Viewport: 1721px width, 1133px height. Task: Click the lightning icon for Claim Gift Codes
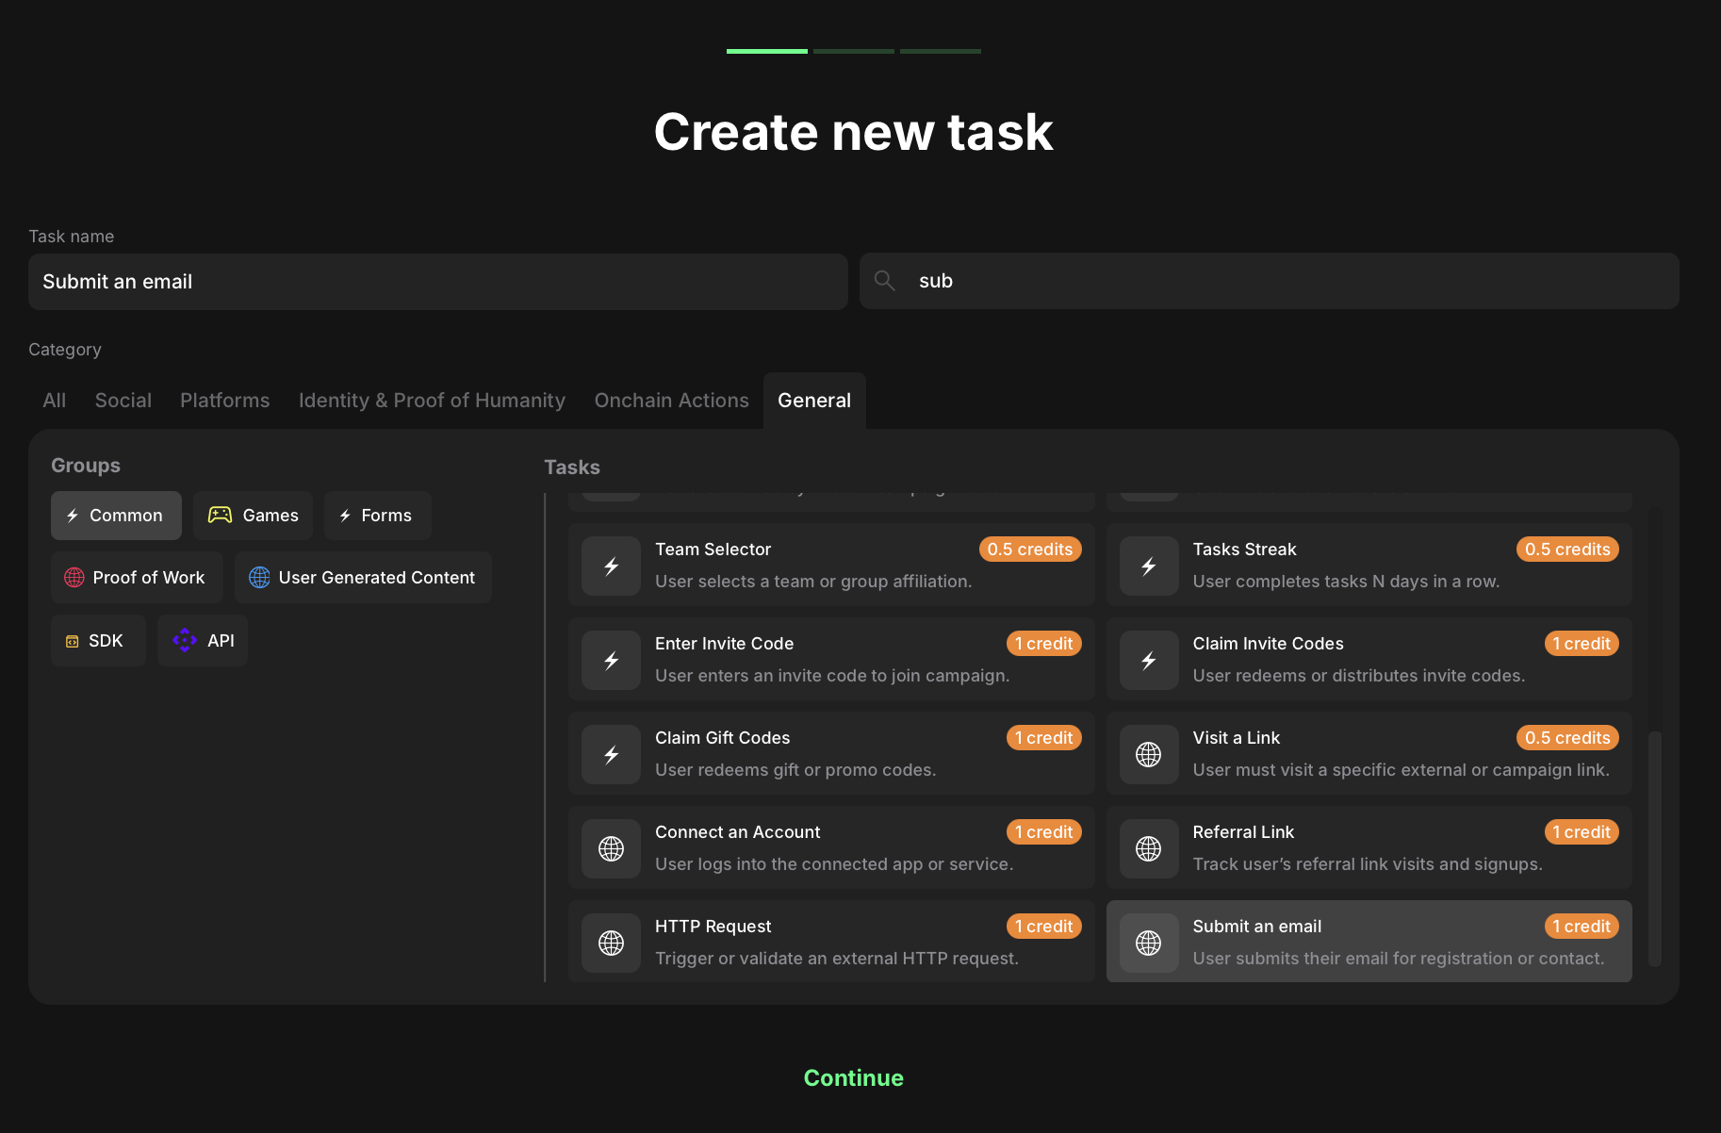click(x=611, y=754)
